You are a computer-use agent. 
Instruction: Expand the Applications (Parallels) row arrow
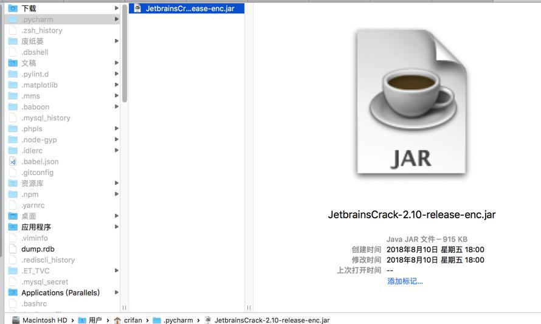[117, 292]
